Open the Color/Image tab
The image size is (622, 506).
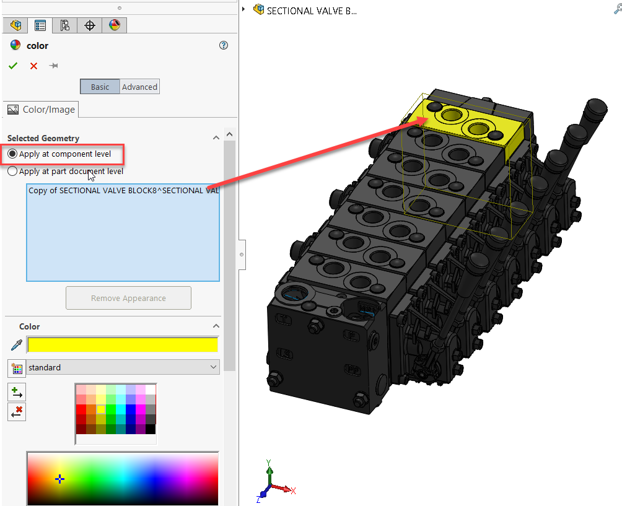(42, 110)
